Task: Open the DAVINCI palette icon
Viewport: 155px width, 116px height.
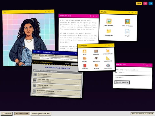Action: tap(85, 59)
